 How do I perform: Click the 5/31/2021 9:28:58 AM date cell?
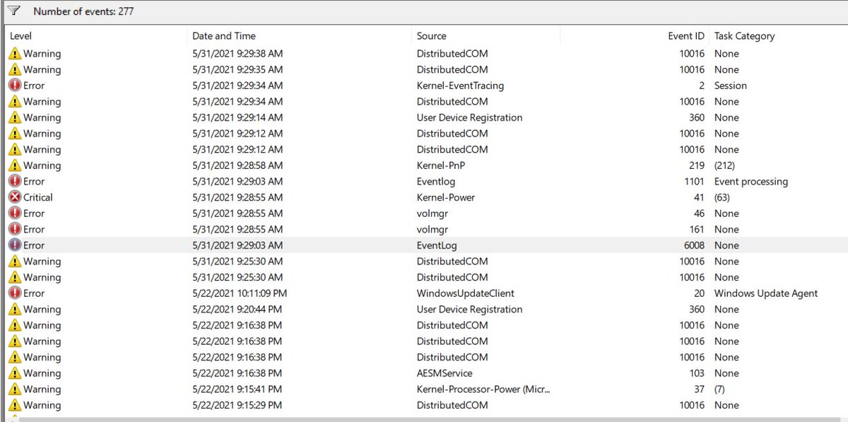coord(237,165)
